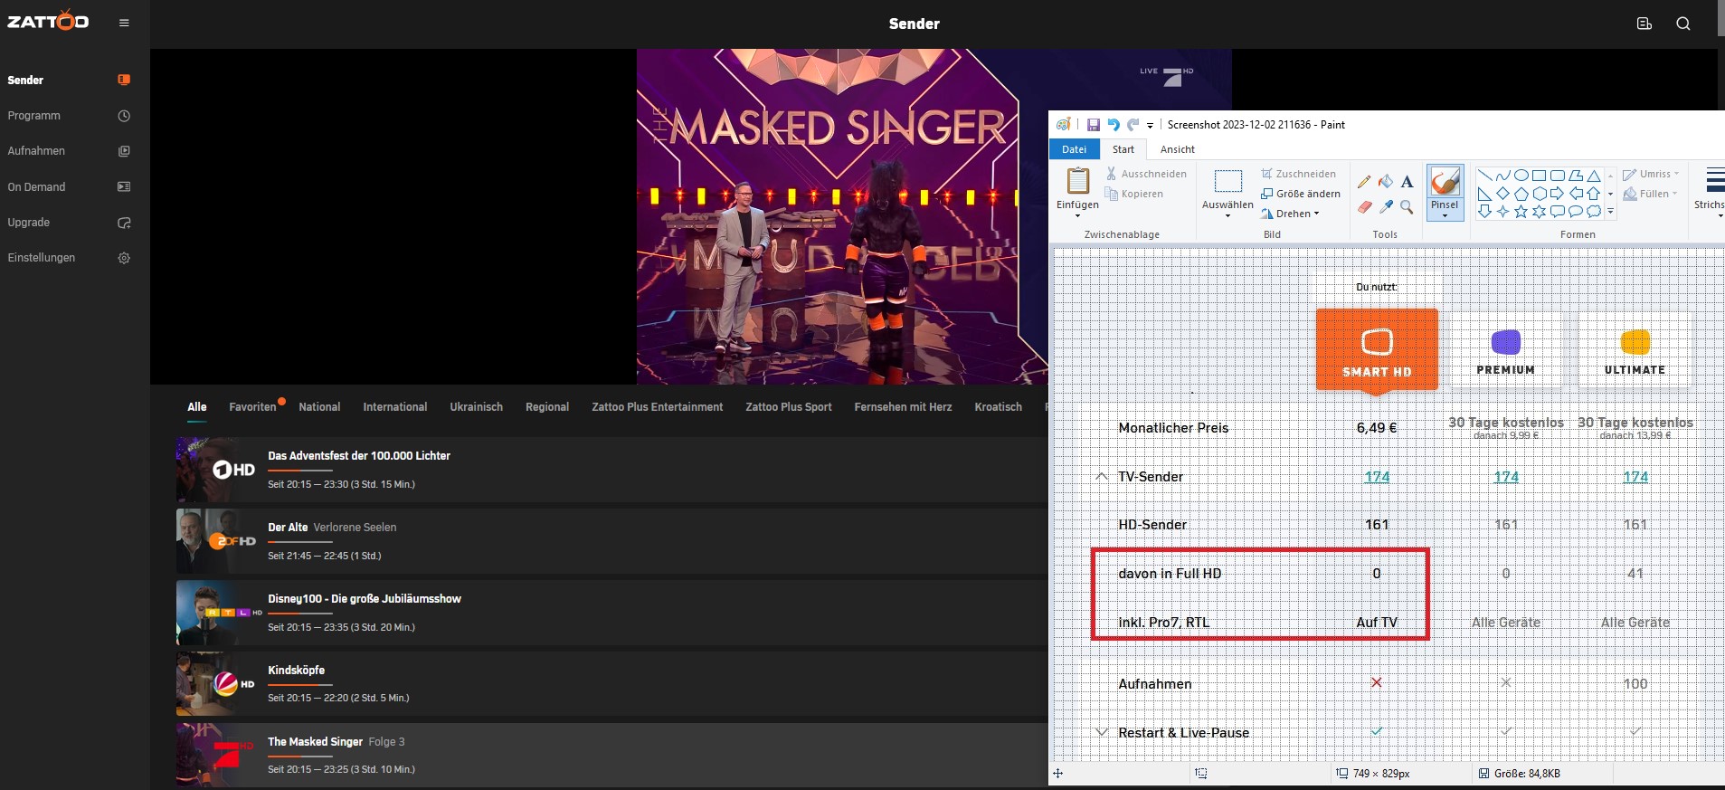Click progress bar under Der Alte
This screenshot has height=790, width=1725.
300,542
